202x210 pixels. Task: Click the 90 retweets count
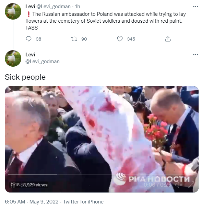coord(84,39)
